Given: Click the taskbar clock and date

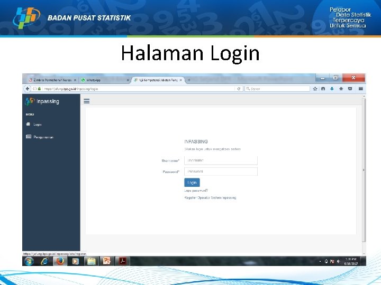Looking at the screenshot, I should click(x=351, y=261).
